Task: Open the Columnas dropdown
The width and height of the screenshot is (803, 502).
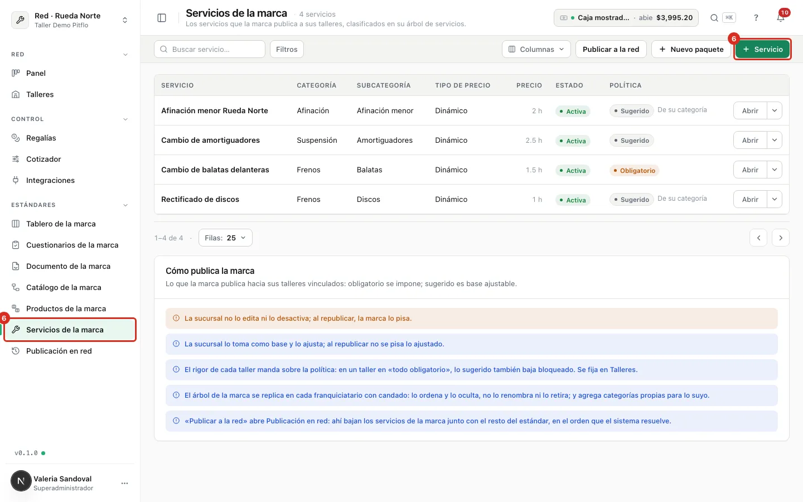Action: click(x=536, y=49)
